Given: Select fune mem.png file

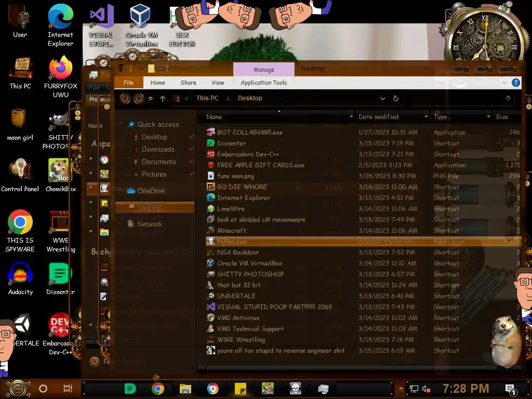Looking at the screenshot, I should pyautogui.click(x=363, y=176).
